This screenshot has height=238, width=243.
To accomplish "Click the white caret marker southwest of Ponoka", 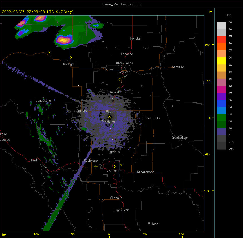I will pyautogui.click(x=103, y=42).
